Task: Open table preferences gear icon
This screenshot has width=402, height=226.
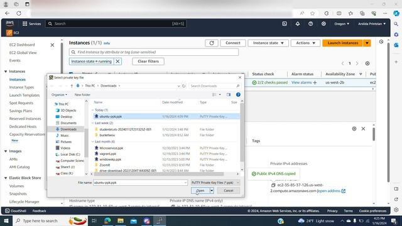Action: click(x=367, y=63)
